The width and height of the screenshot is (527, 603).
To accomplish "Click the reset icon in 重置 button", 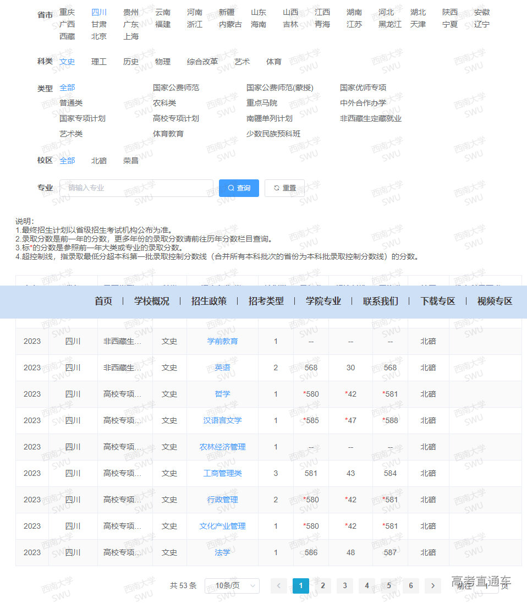I will click(x=277, y=188).
